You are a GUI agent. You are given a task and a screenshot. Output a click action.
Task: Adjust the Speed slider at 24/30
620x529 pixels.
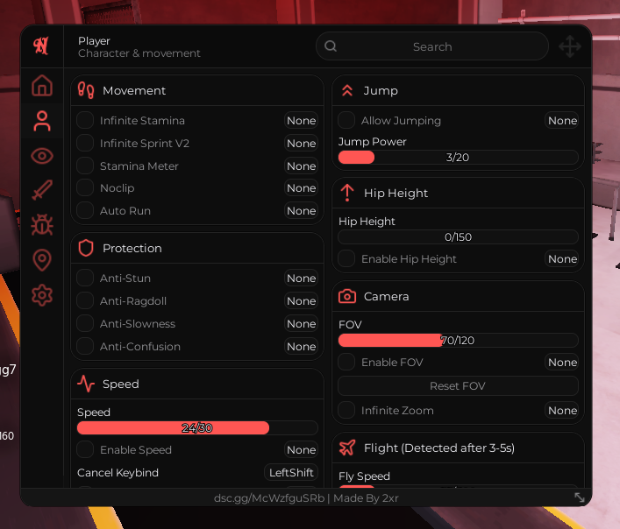[197, 427]
